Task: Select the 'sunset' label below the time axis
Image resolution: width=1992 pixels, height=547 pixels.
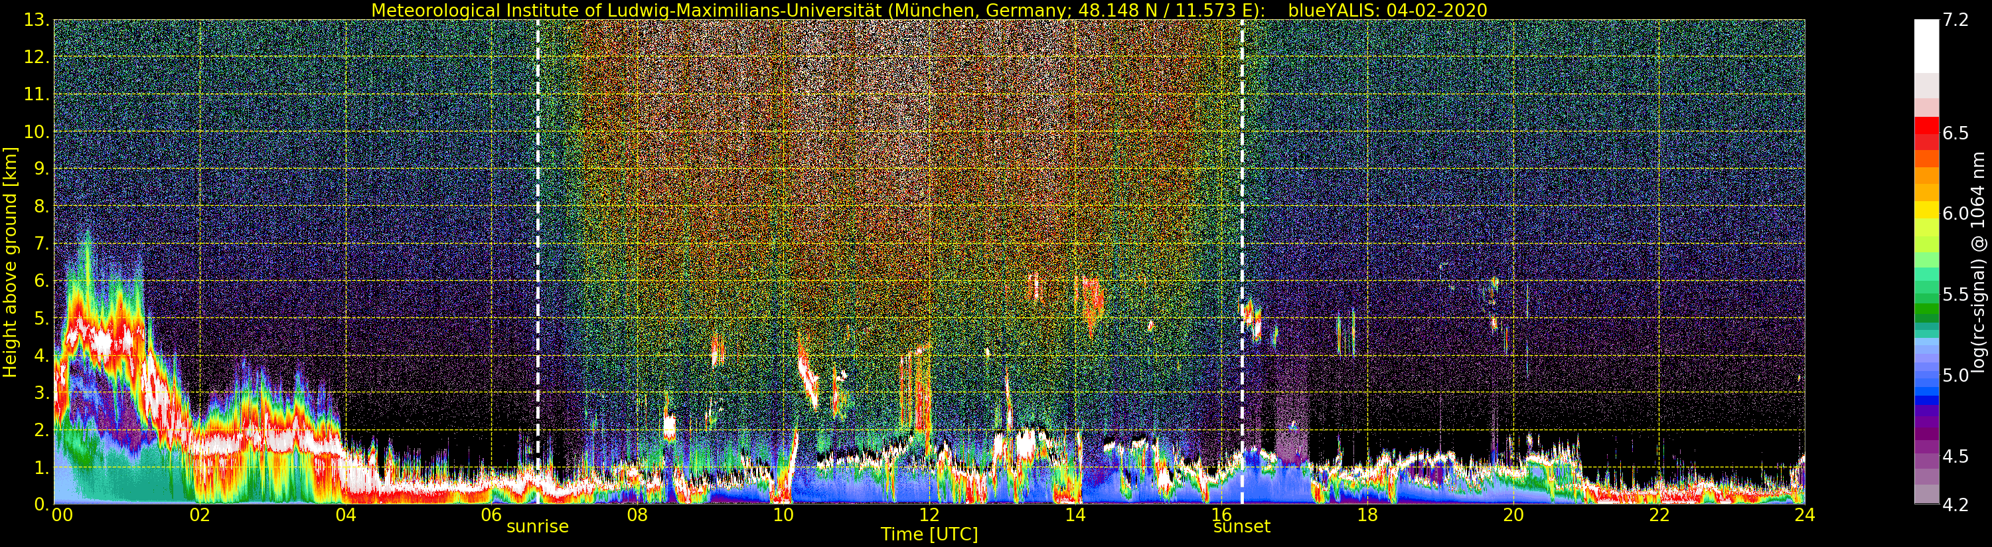Action: (1242, 526)
